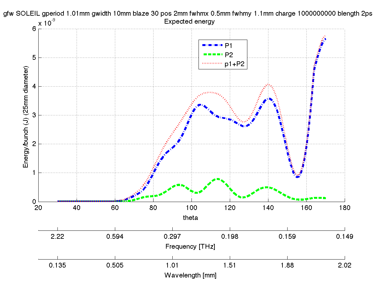Click theta axis tick label 140

point(268,208)
